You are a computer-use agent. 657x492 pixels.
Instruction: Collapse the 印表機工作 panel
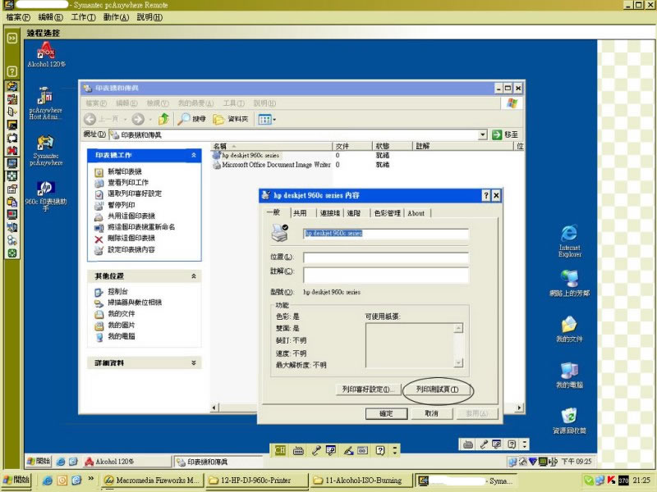click(194, 155)
